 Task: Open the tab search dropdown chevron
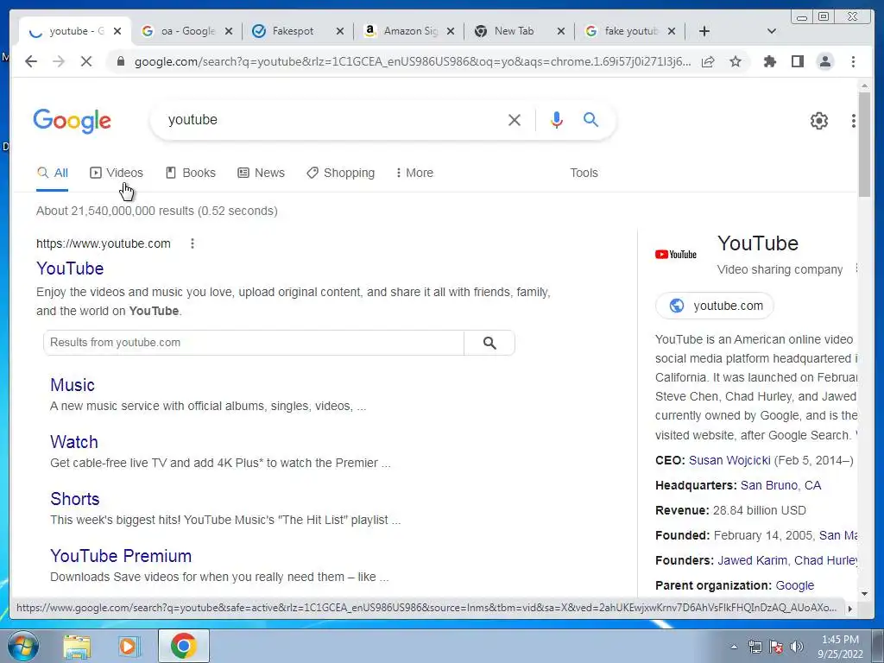(x=772, y=31)
